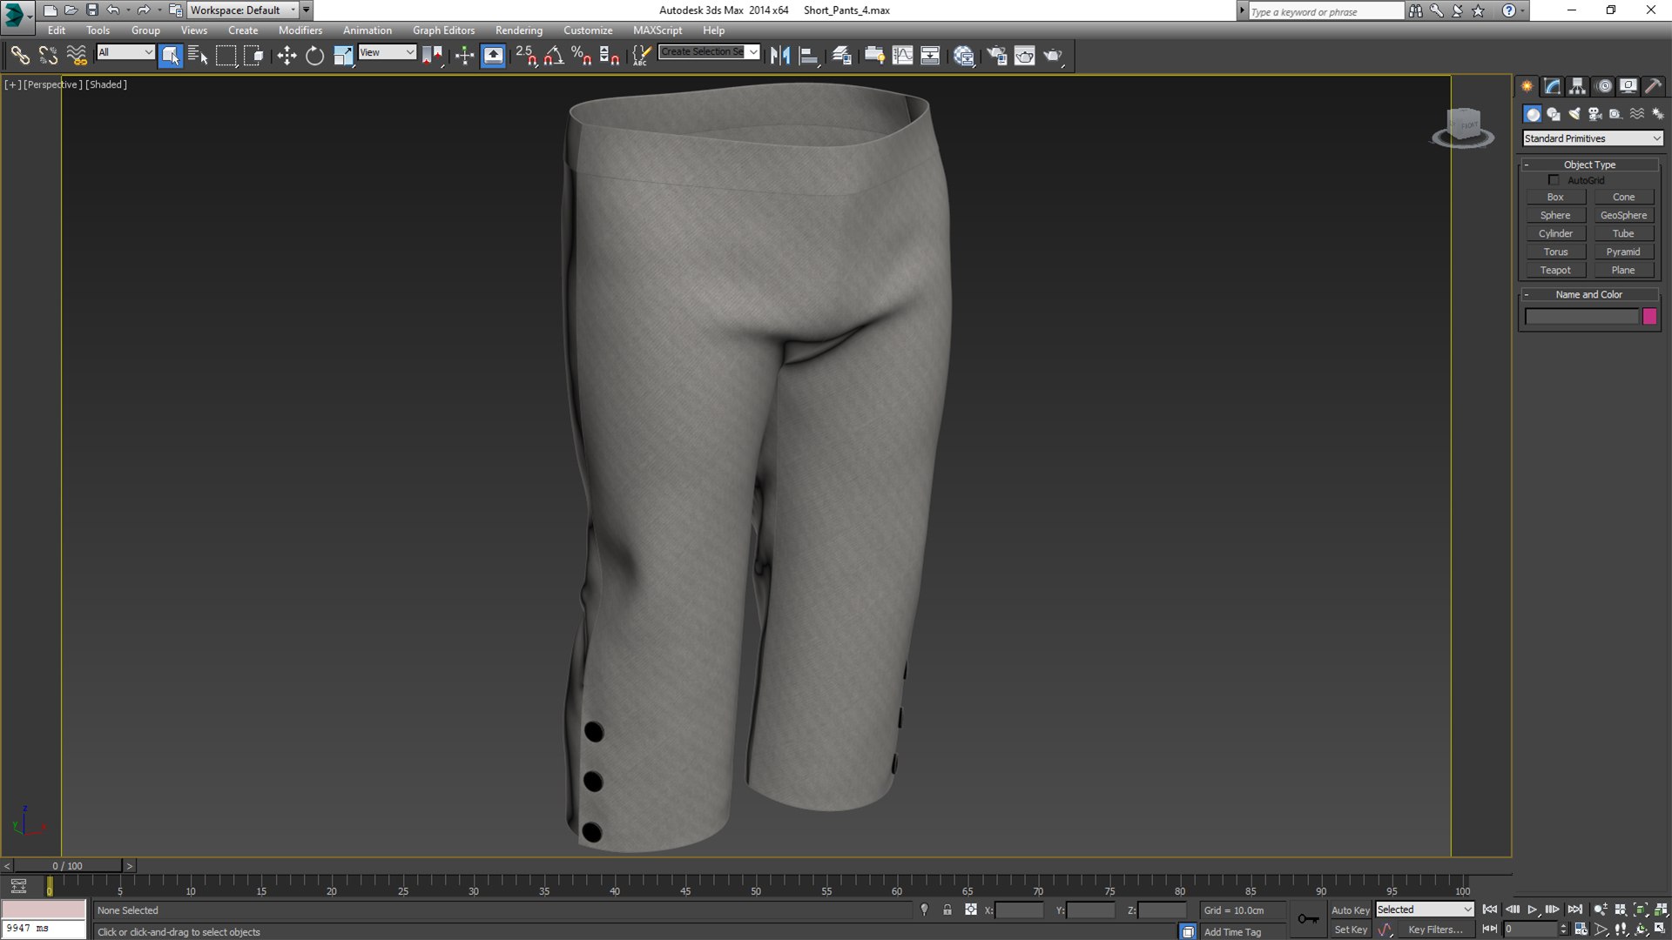The width and height of the screenshot is (1672, 940).
Task: Click the Play Animation button
Action: 1533,910
